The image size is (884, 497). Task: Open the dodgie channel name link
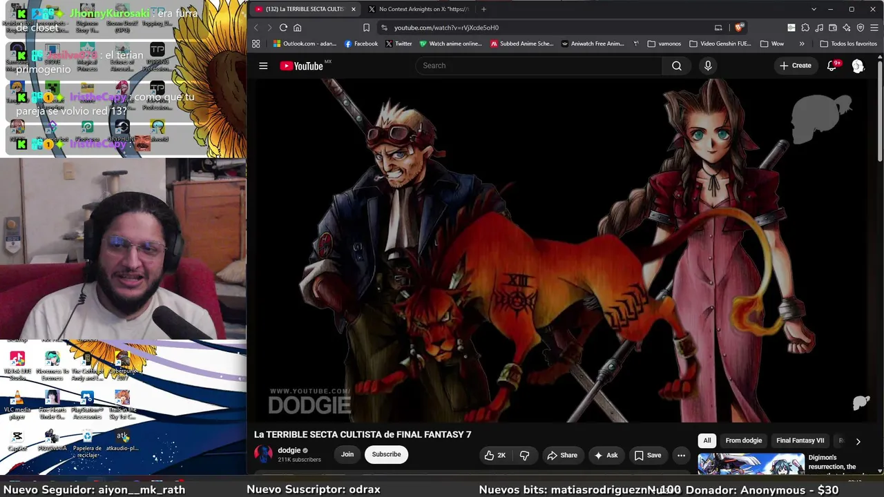coord(289,450)
